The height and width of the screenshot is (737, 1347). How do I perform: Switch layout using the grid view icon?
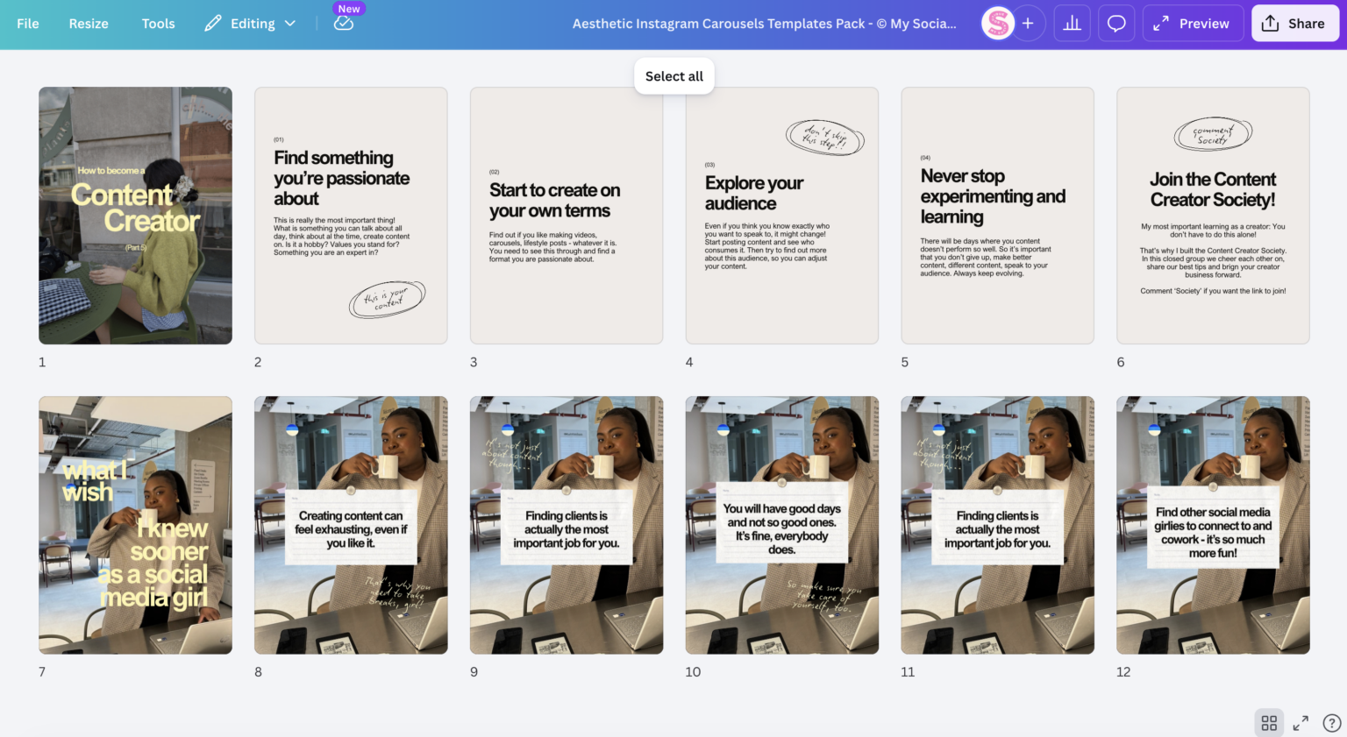[1269, 722]
